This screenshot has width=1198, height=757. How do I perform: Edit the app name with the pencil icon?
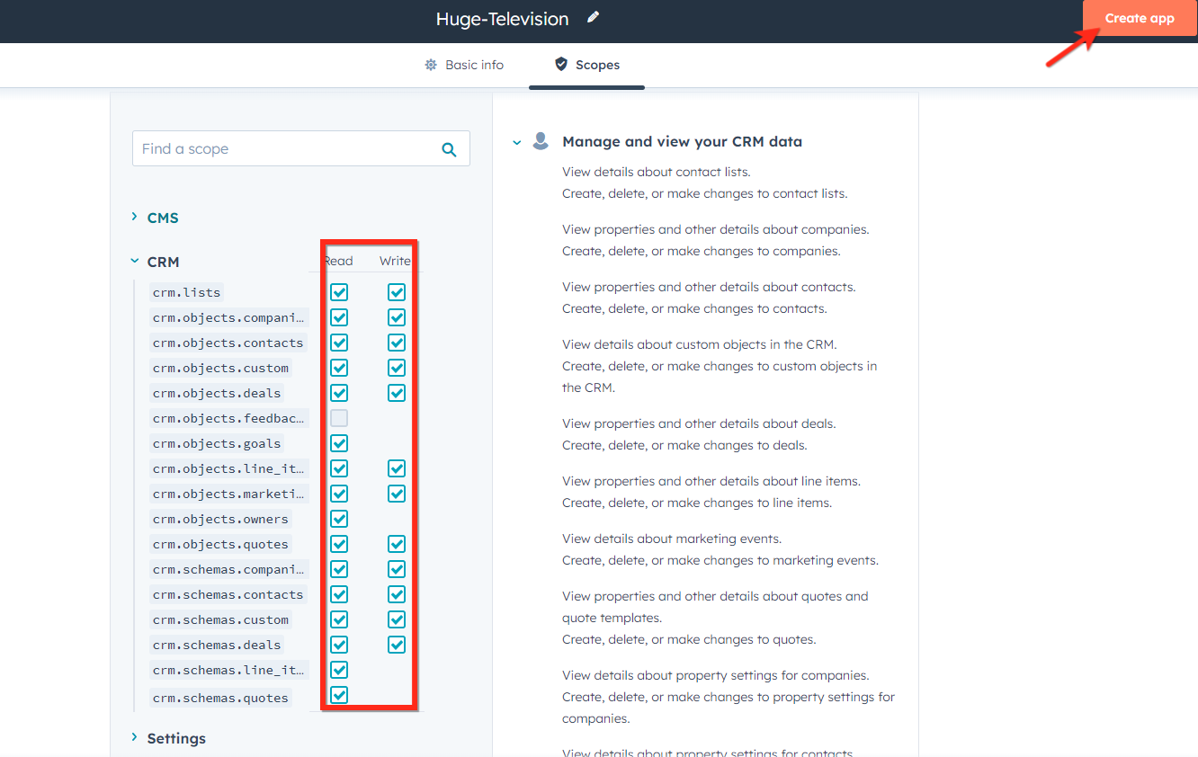592,17
